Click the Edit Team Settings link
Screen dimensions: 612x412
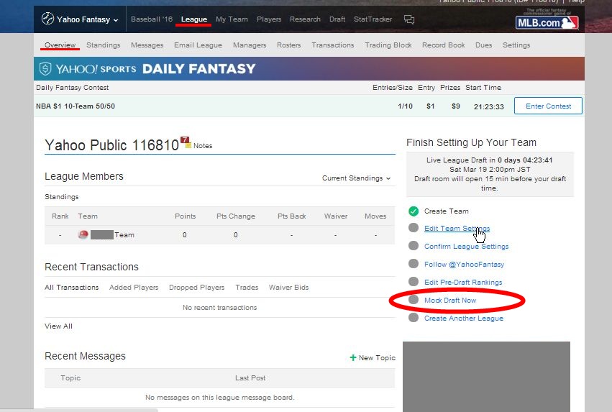(x=457, y=228)
